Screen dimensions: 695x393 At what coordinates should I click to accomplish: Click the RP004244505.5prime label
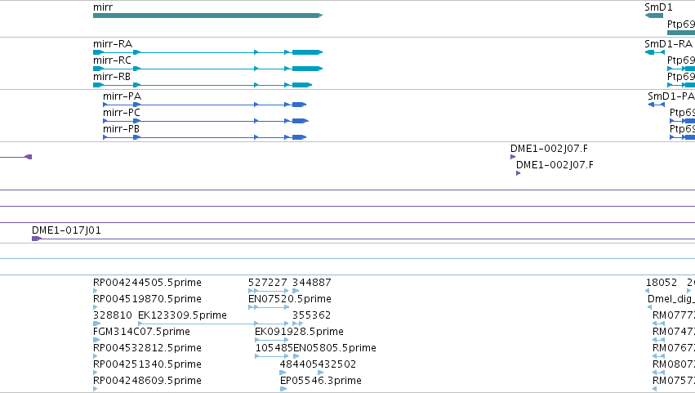[147, 283]
